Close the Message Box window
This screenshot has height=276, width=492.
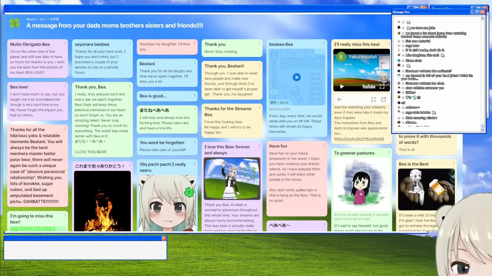483,12
